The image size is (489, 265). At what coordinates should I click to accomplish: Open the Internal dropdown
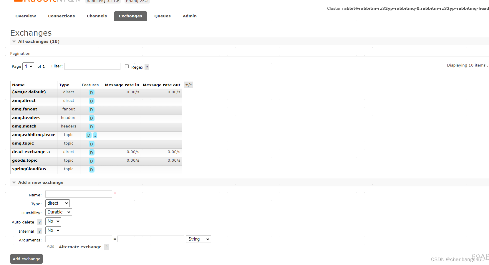pos(53,230)
